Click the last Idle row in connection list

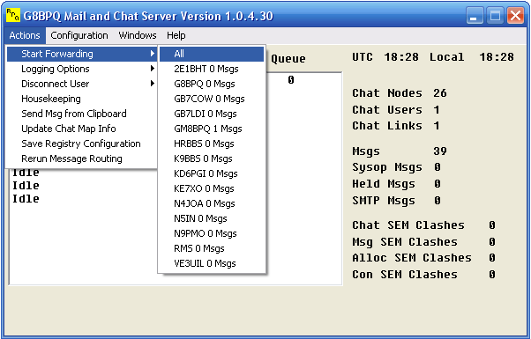tap(26, 199)
